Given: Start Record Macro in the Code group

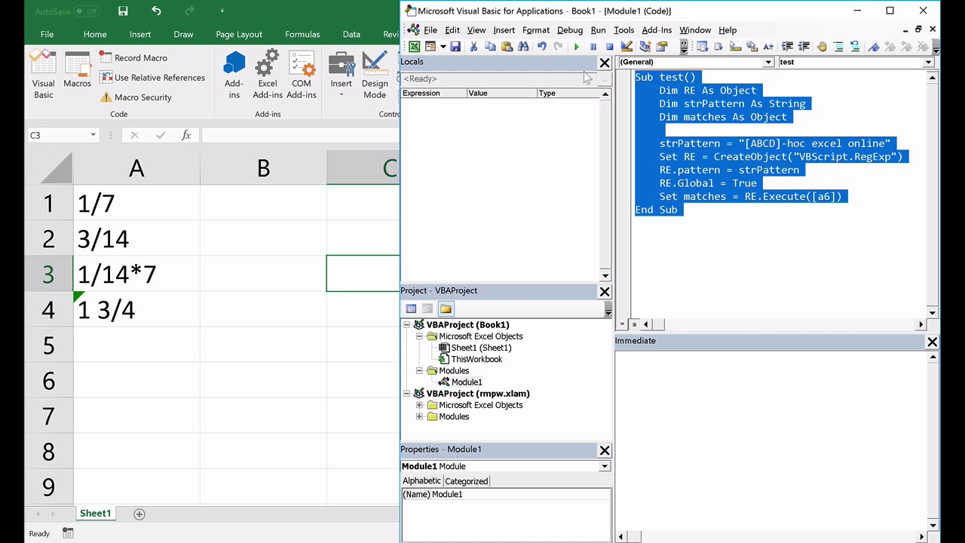Looking at the screenshot, I should point(133,58).
